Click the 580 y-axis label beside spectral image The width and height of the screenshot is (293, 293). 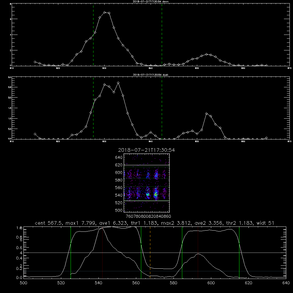tap(119, 180)
